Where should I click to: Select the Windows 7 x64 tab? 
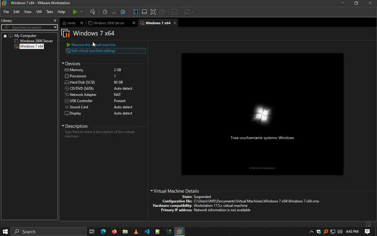coord(158,23)
